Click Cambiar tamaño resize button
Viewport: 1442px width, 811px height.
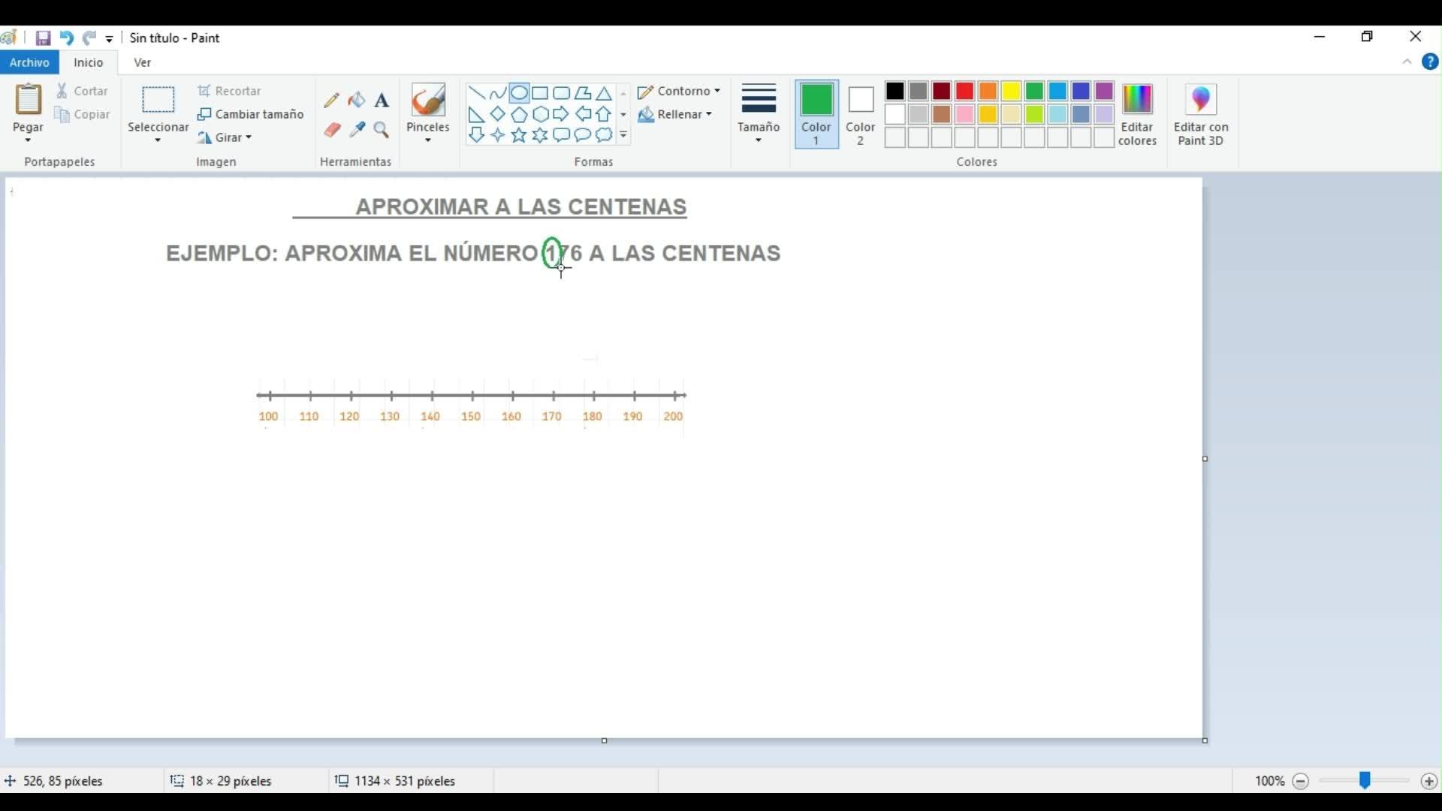(251, 114)
